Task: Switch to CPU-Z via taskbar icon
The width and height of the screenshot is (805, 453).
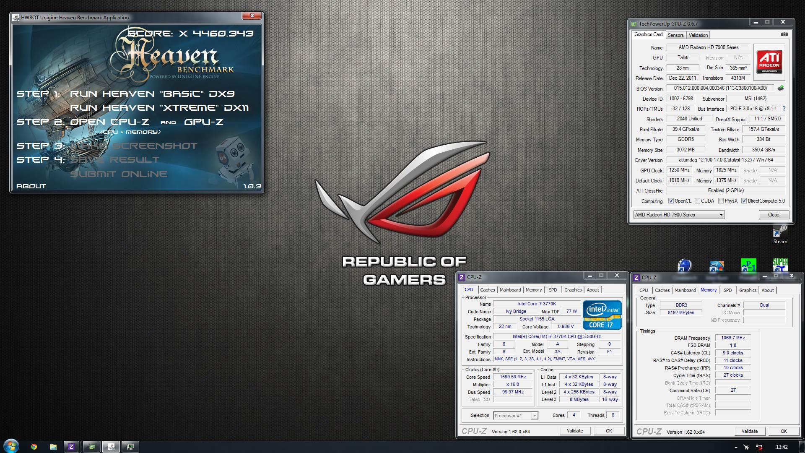Action: tap(71, 447)
